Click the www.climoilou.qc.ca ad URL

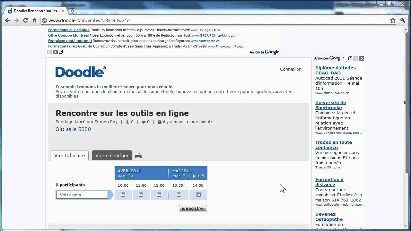coord(332,93)
